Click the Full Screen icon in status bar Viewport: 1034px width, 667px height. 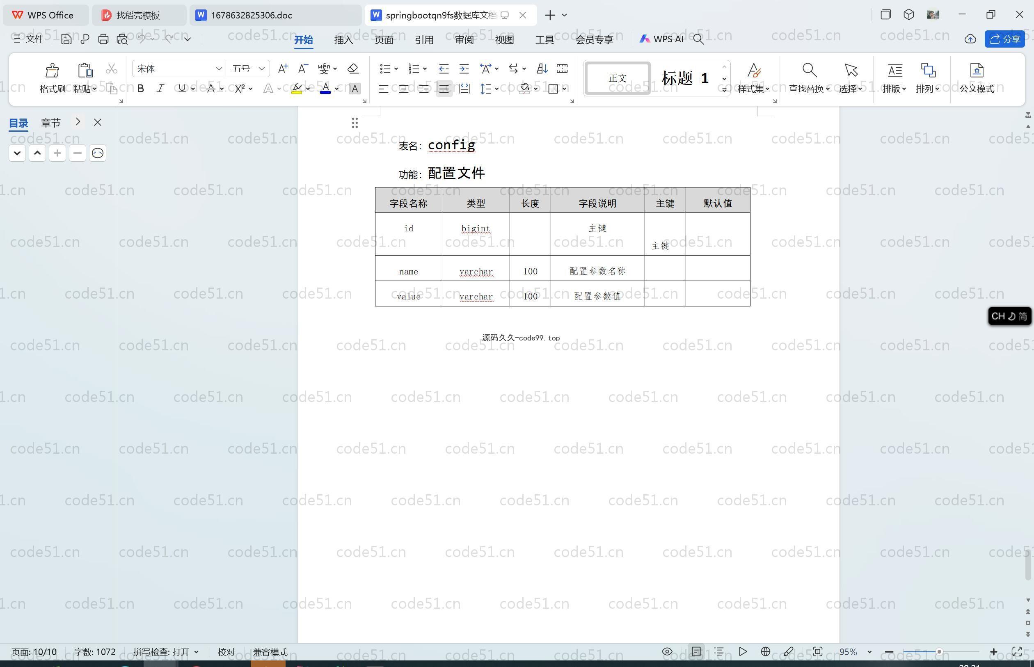pyautogui.click(x=1017, y=651)
